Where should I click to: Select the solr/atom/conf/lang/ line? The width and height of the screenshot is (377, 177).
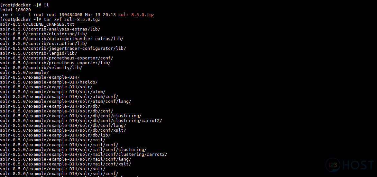65,101
